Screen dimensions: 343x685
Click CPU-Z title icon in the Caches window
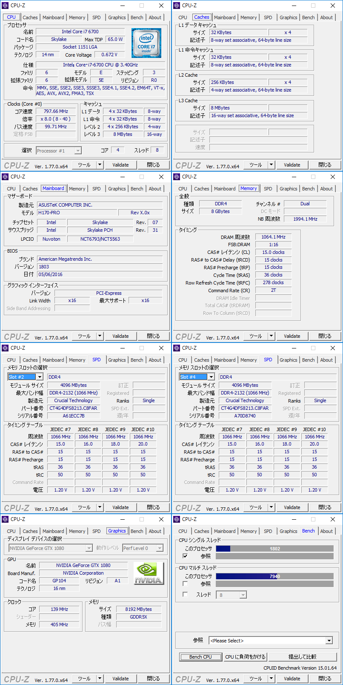click(x=177, y=6)
